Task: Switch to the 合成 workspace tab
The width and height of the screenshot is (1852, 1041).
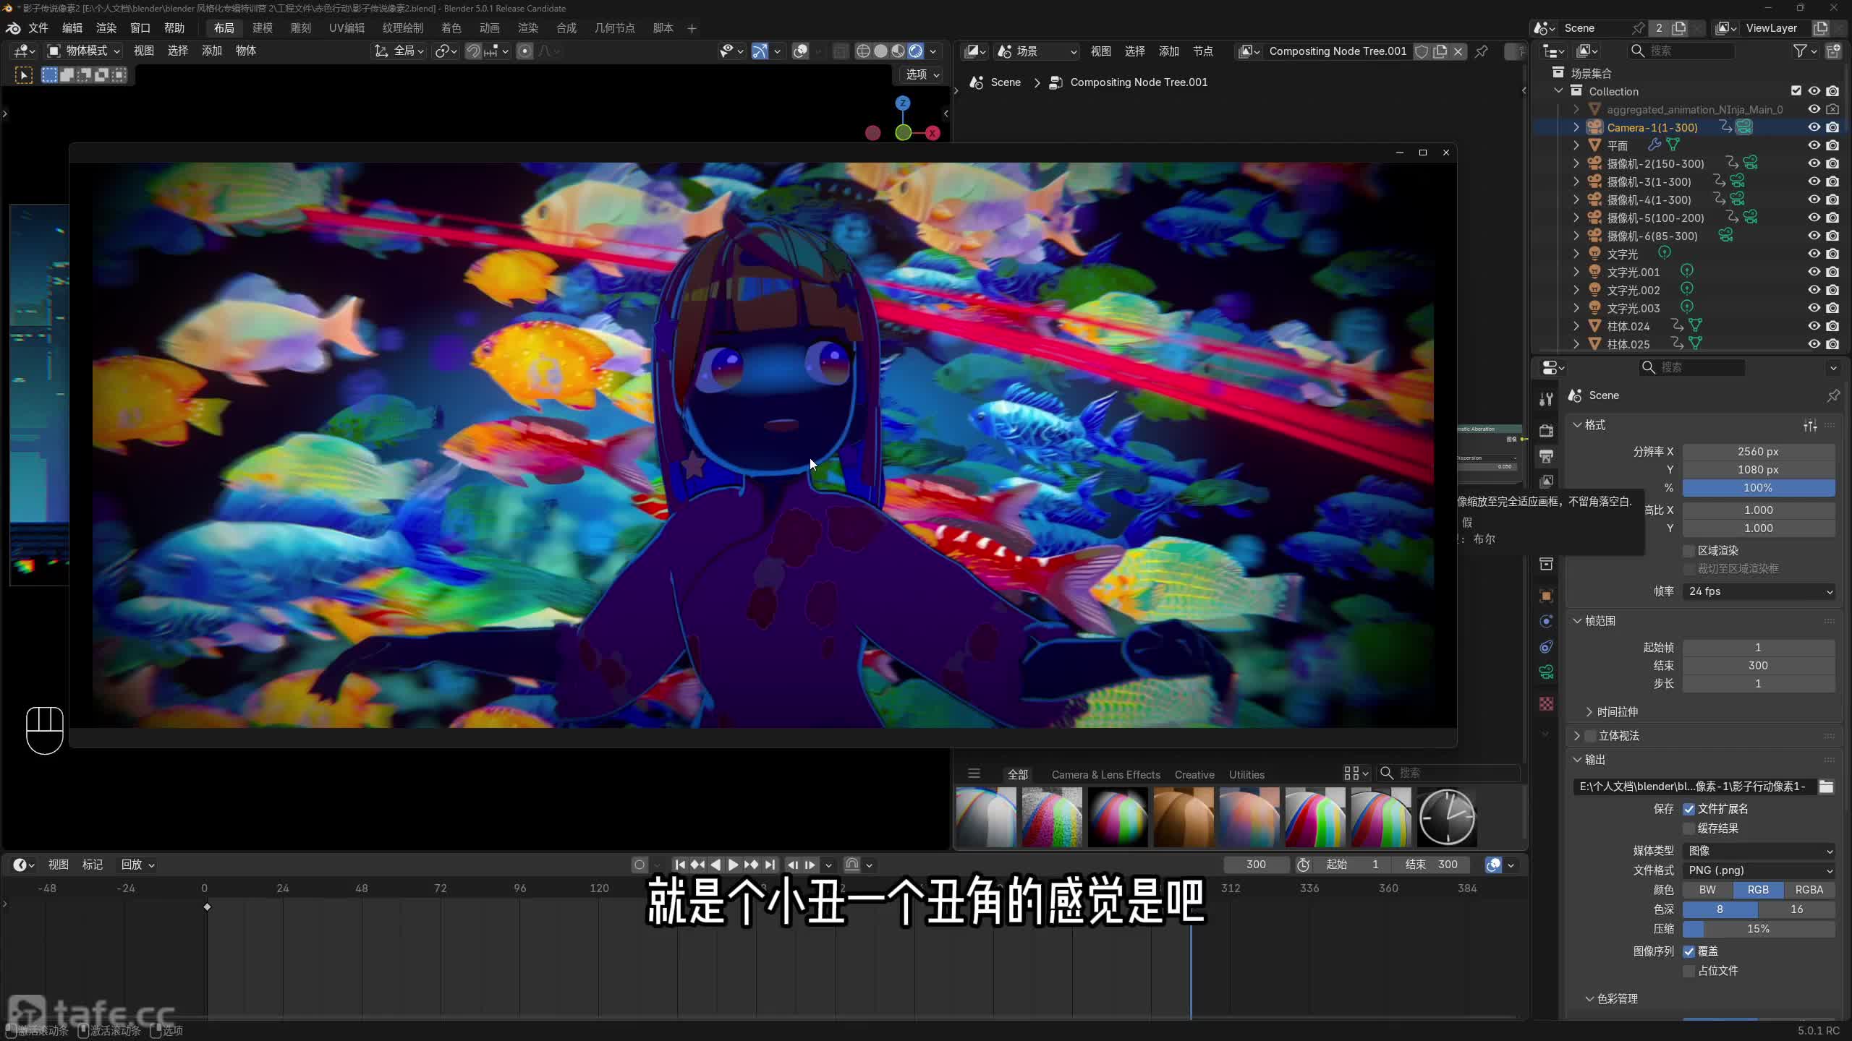Action: pos(566,28)
